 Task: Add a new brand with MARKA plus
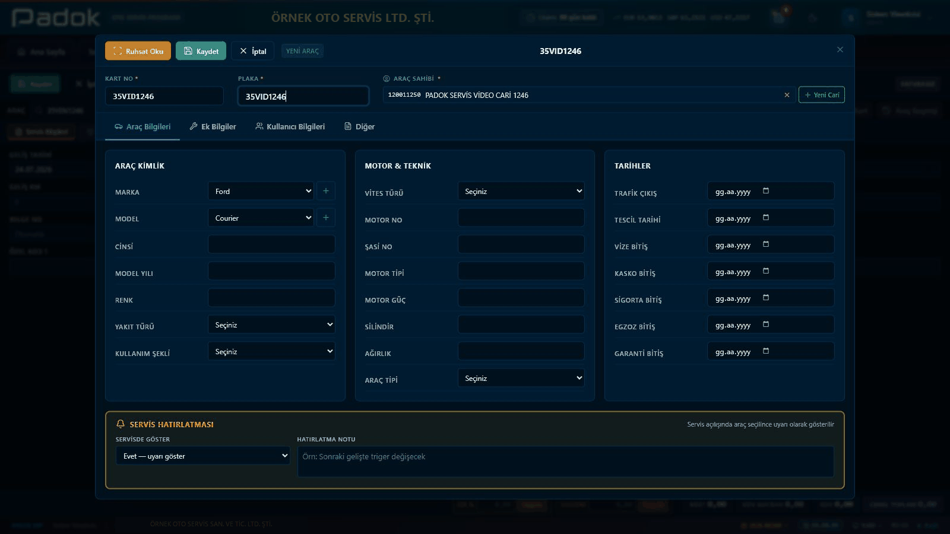click(x=326, y=191)
